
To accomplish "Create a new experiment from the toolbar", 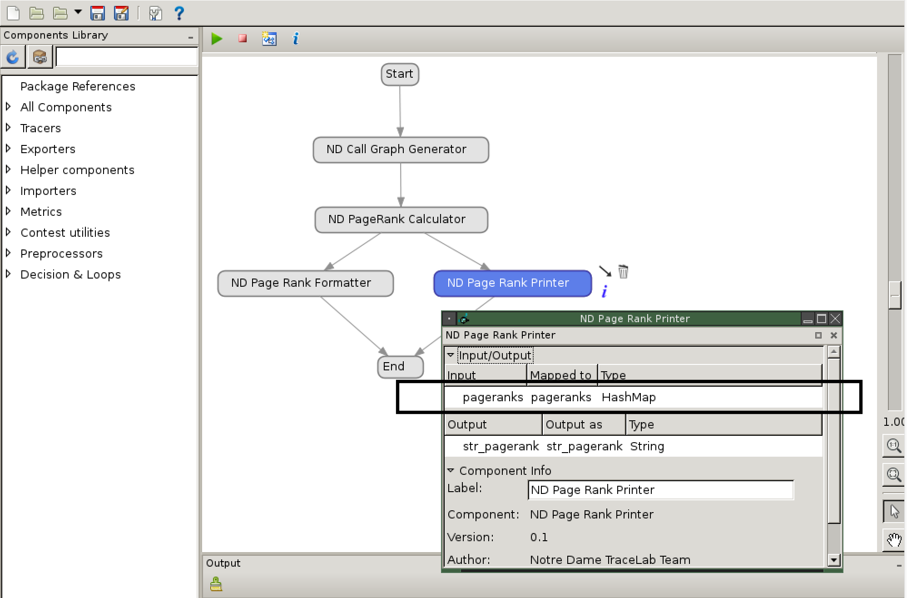I will tap(14, 13).
